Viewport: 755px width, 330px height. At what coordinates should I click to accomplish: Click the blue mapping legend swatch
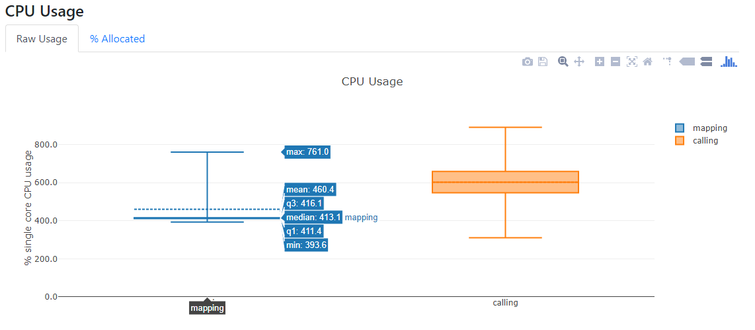click(x=680, y=128)
